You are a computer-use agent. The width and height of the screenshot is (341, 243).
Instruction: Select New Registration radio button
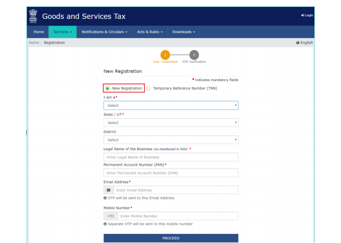coord(107,88)
